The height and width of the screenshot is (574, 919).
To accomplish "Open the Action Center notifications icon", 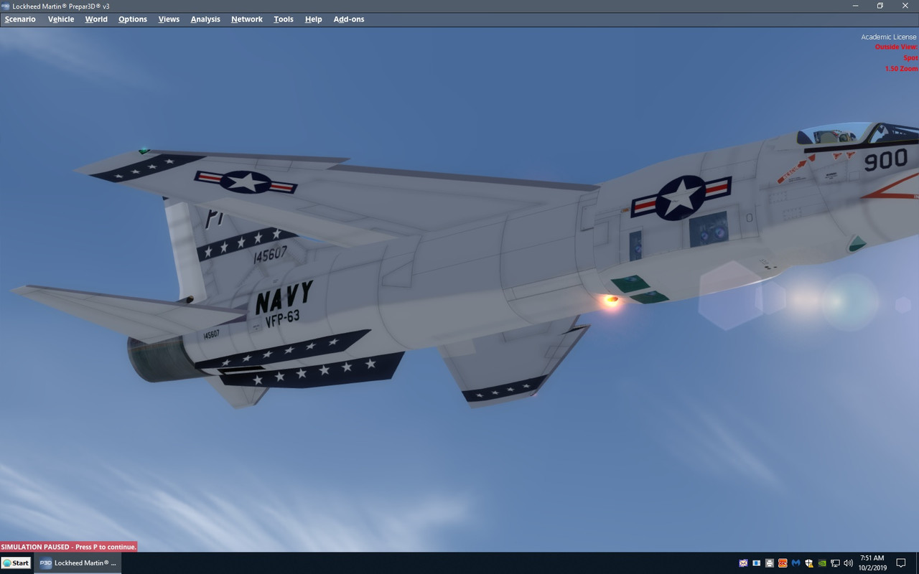I will pos(901,563).
